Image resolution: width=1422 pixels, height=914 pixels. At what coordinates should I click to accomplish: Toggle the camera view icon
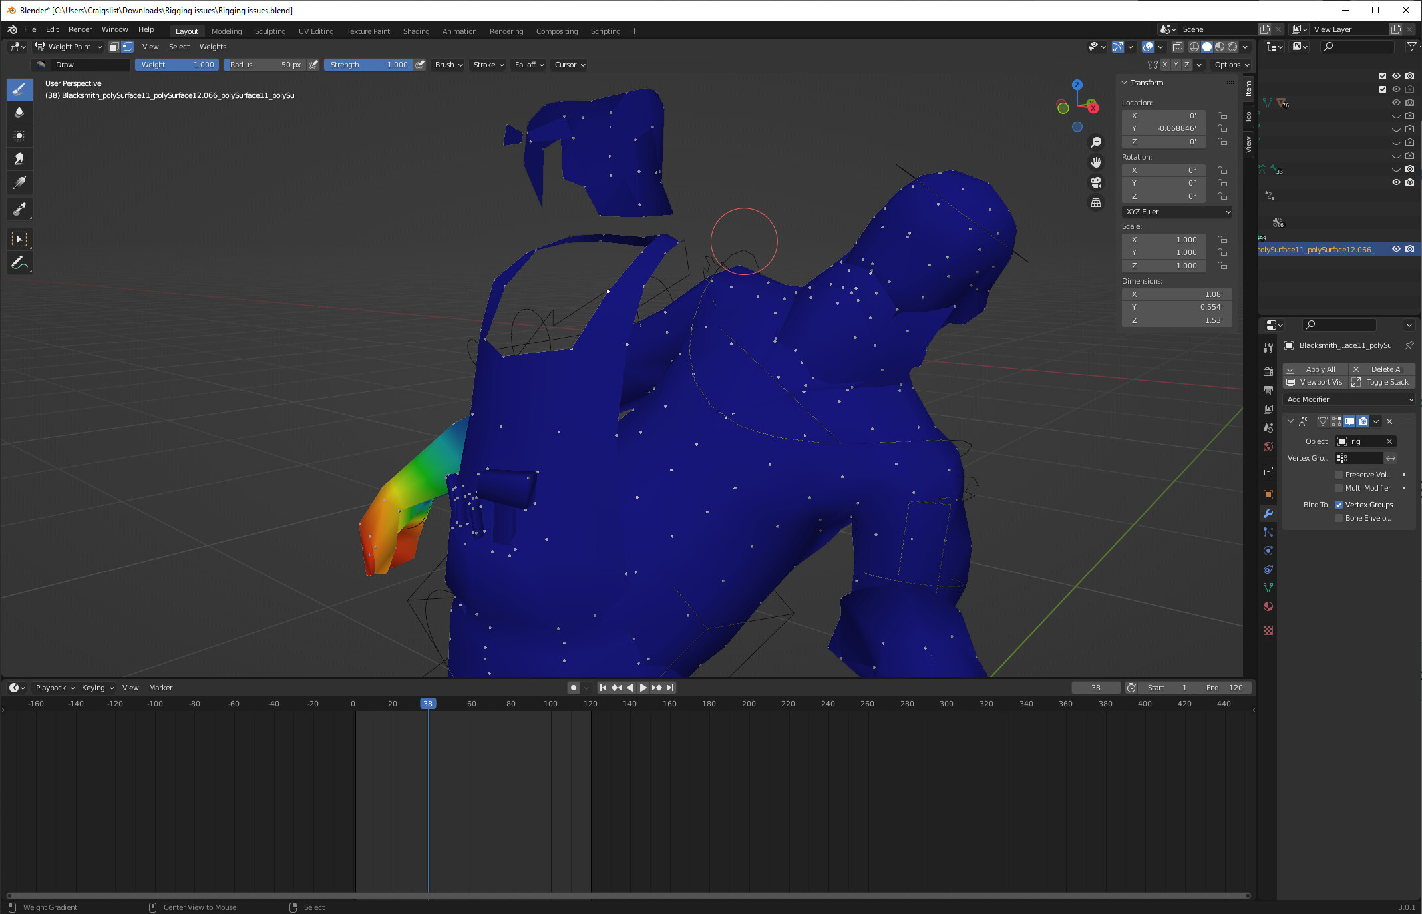click(x=1095, y=182)
